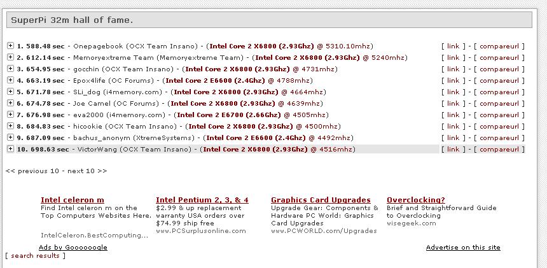The image size is (547, 268).
Task: Expand the eva2000 676.98 sec entry
Action: (x=10, y=115)
